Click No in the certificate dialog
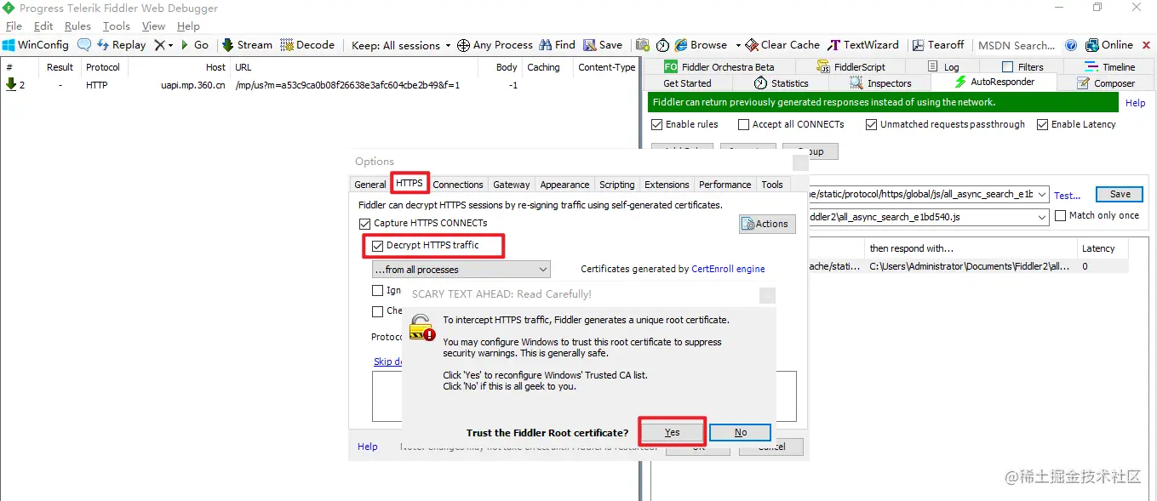 pyautogui.click(x=740, y=432)
